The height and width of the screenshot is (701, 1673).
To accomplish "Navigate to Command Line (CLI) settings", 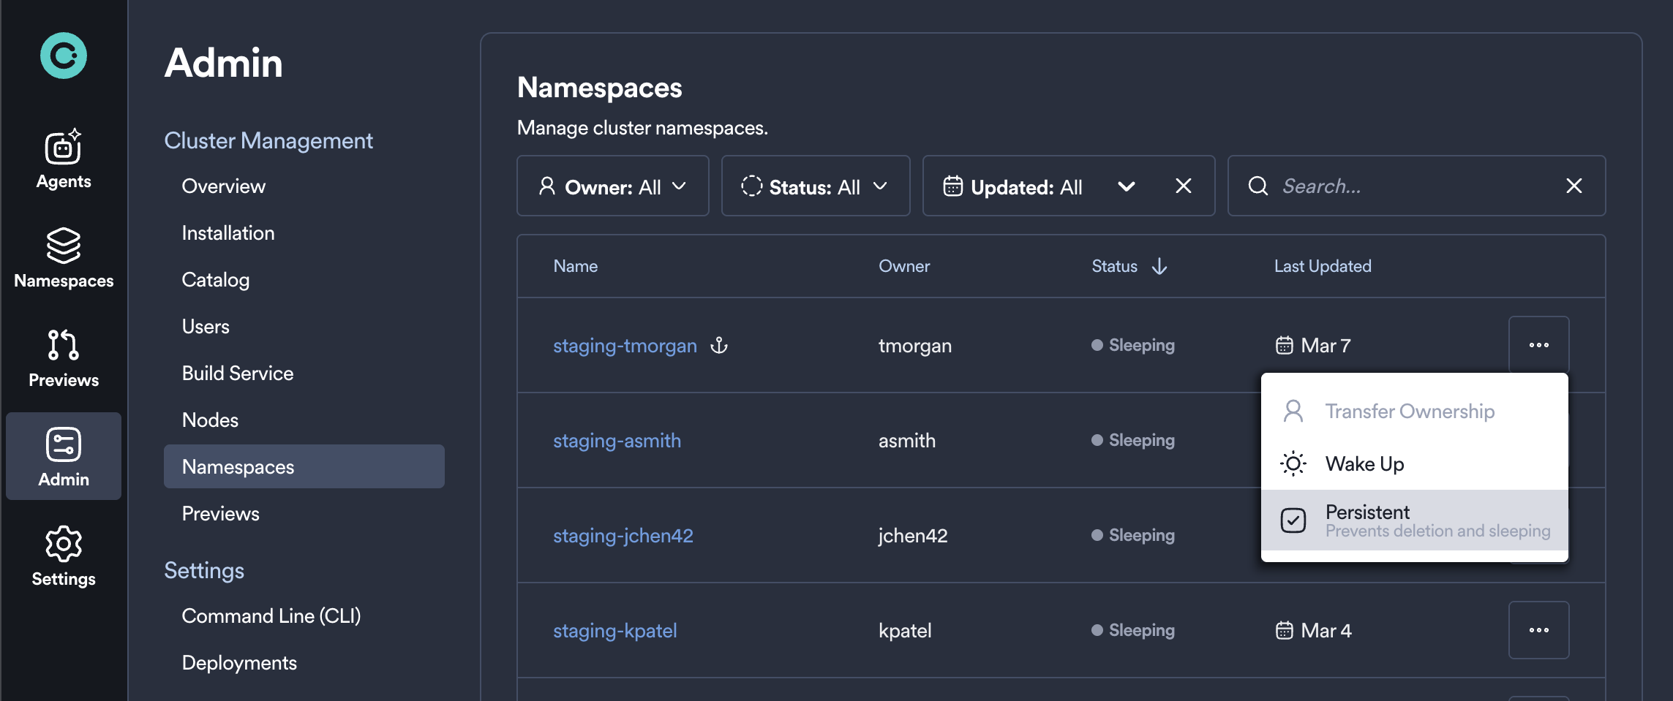I will (271, 616).
